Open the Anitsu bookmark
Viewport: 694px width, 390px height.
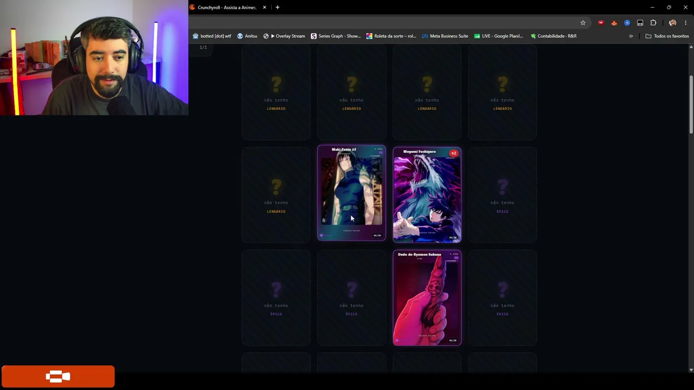coord(247,36)
